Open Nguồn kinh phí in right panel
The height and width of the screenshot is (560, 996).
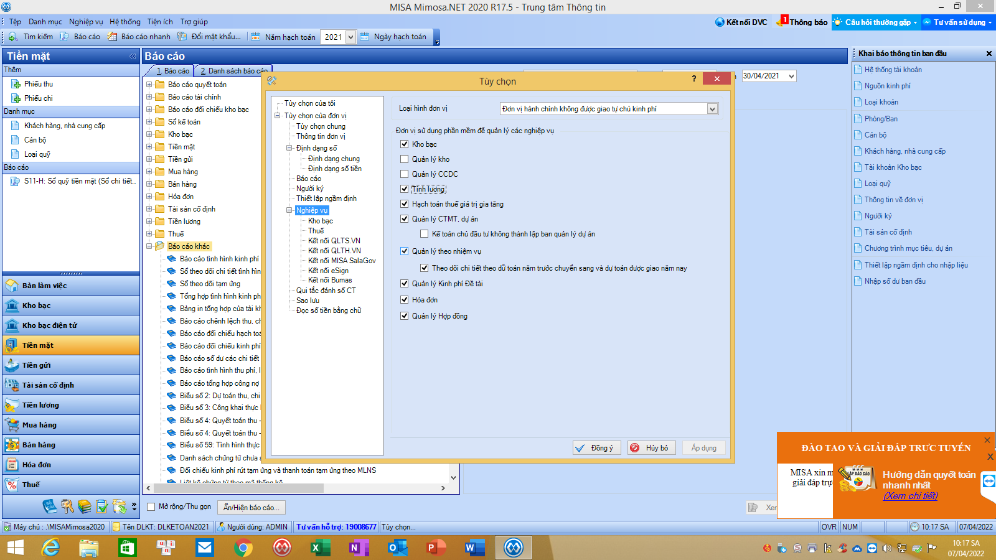(887, 86)
